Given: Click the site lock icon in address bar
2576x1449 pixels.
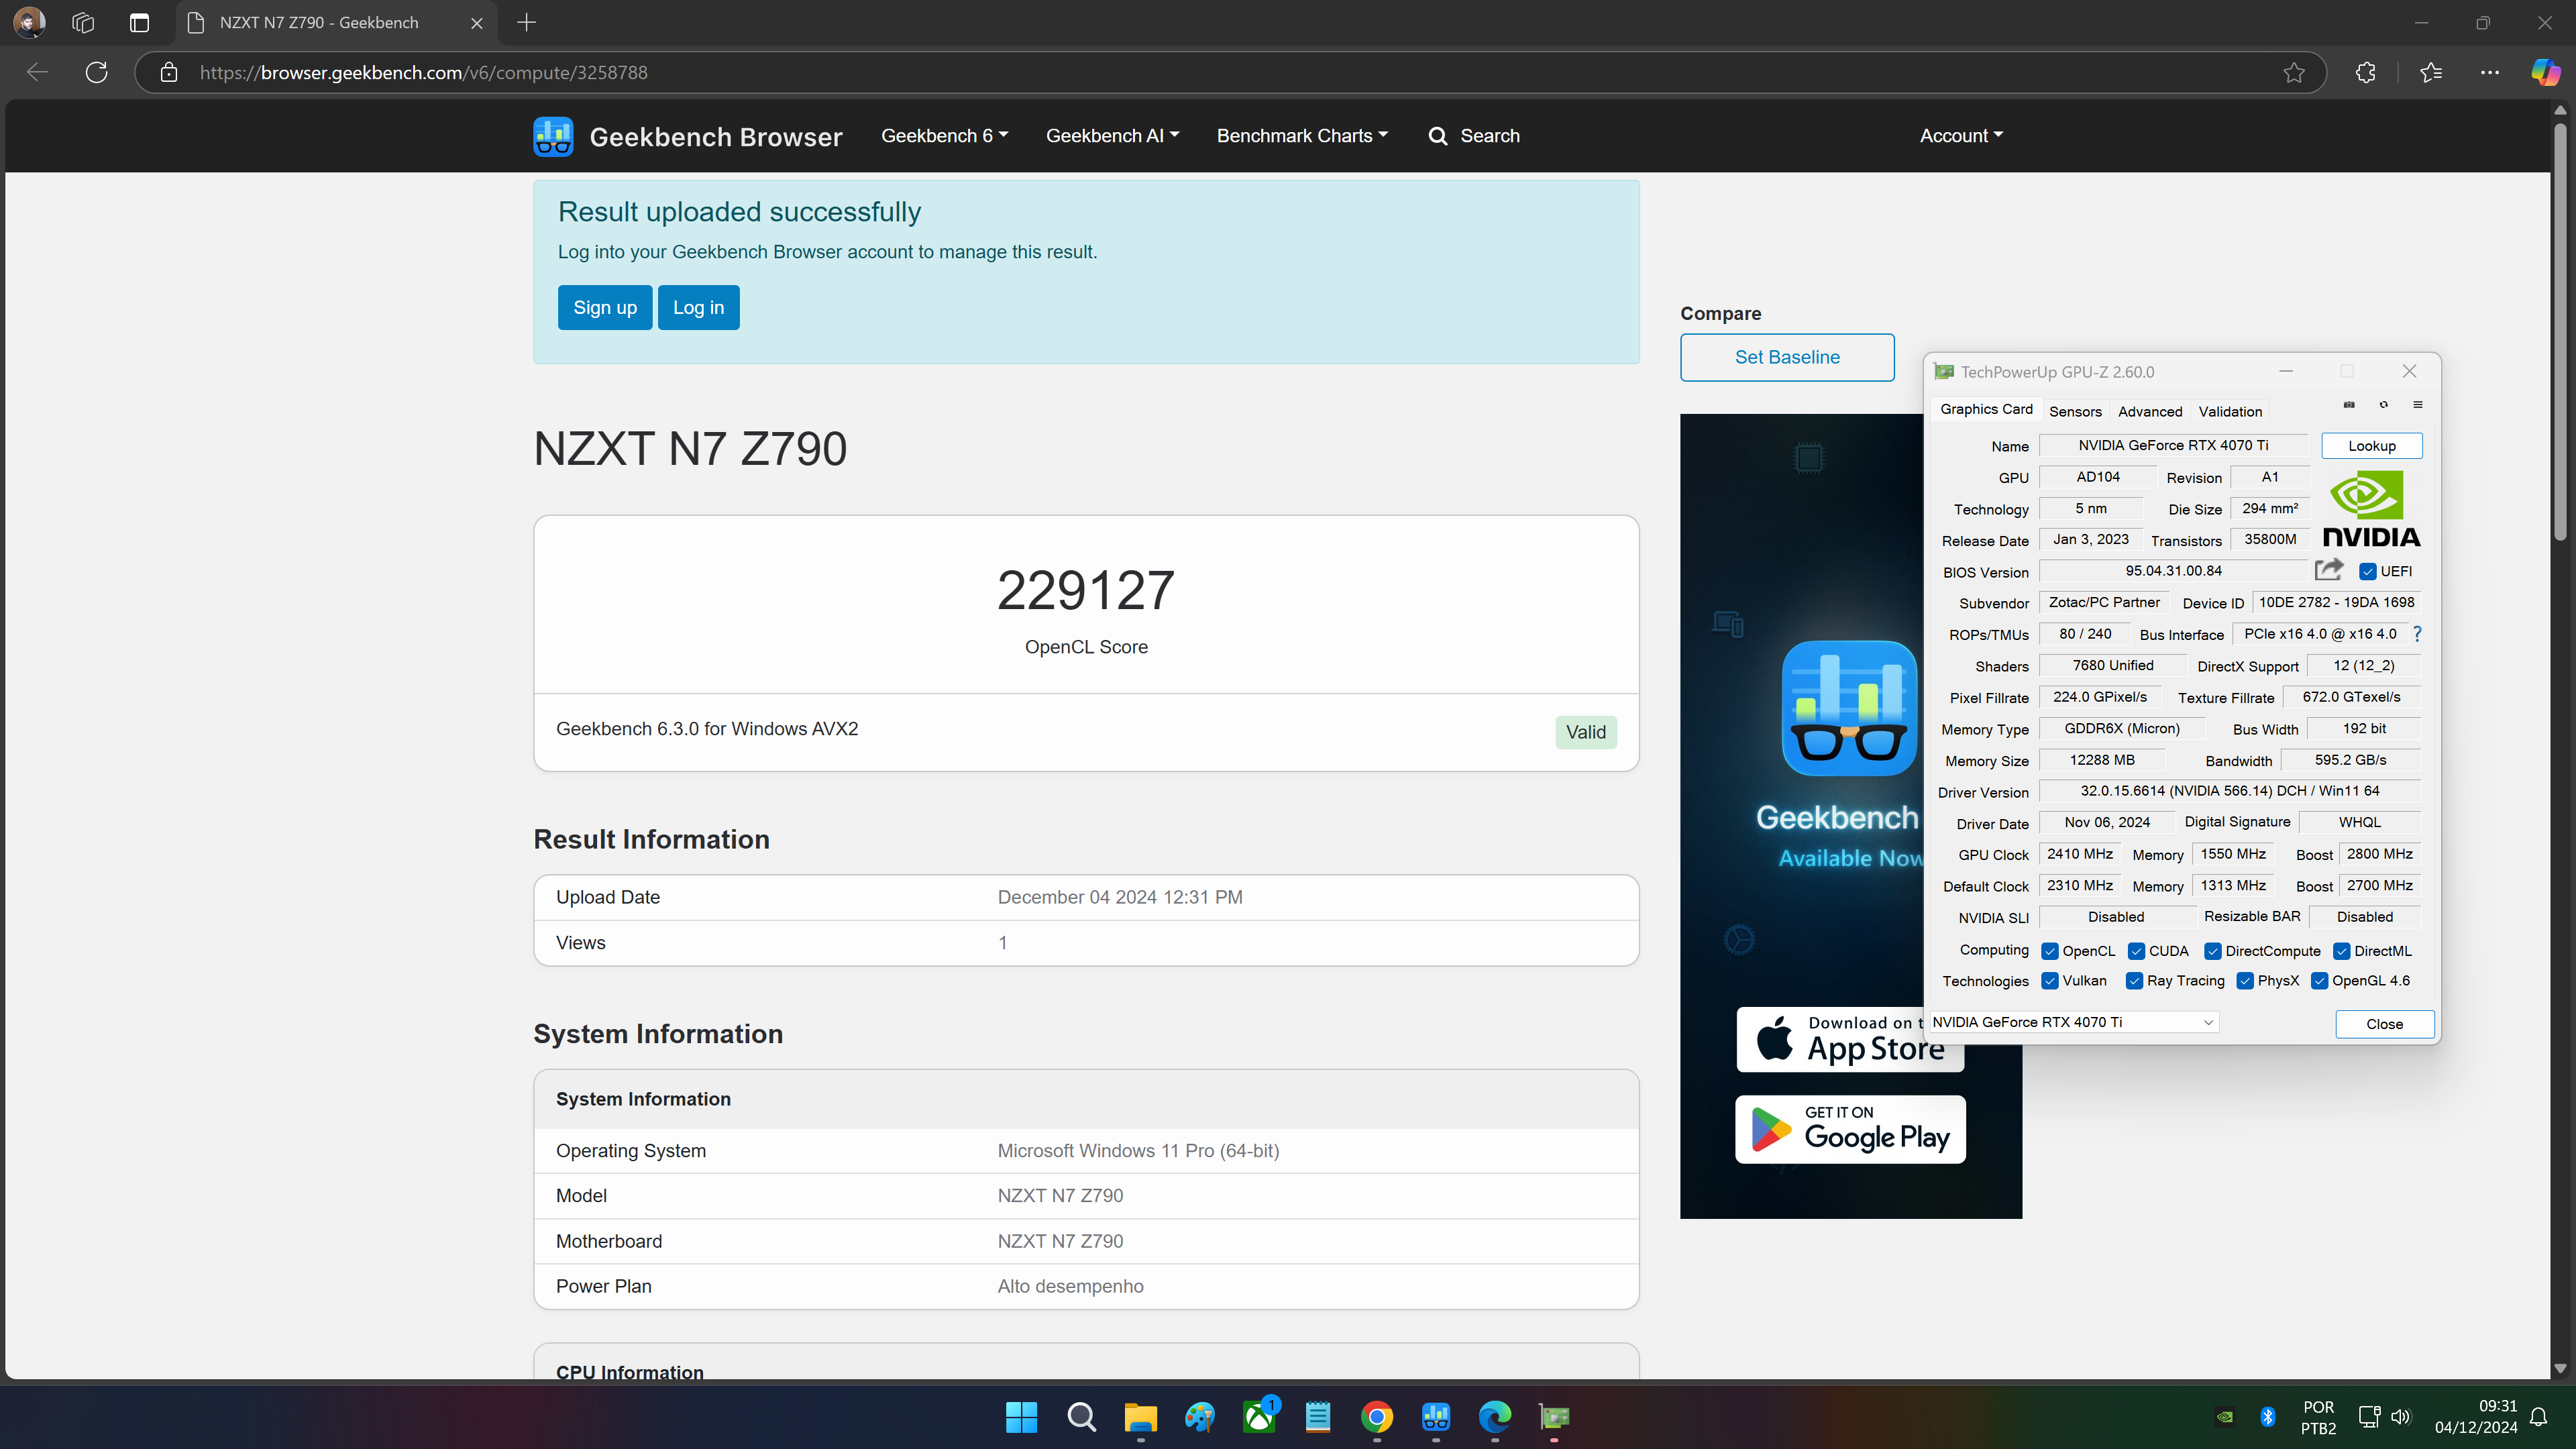Looking at the screenshot, I should pos(169,72).
